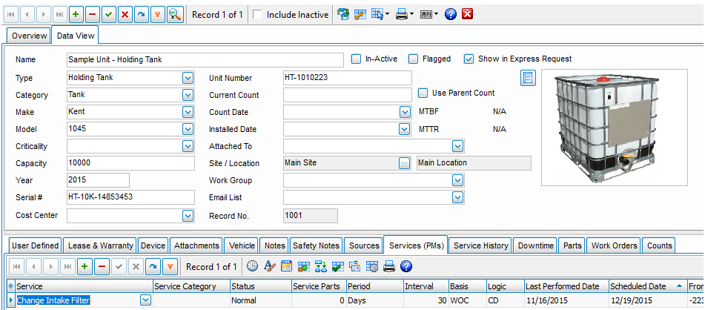
Task: Check the Flagged checkbox
Action: [x=413, y=59]
